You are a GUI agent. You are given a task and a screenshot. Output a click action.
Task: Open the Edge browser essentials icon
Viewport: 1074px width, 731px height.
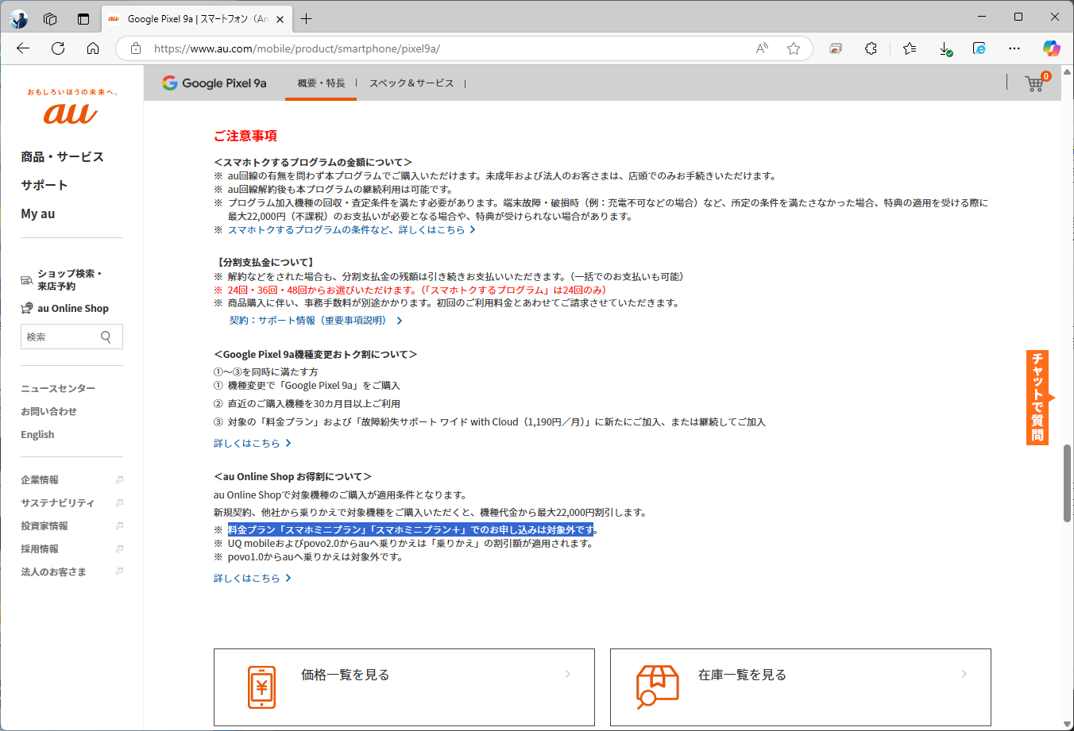979,48
